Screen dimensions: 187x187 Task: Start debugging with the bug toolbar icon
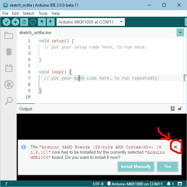tap(33, 22)
